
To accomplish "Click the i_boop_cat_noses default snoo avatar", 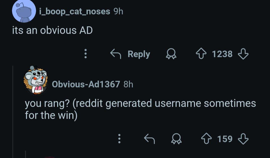I will [x=24, y=11].
